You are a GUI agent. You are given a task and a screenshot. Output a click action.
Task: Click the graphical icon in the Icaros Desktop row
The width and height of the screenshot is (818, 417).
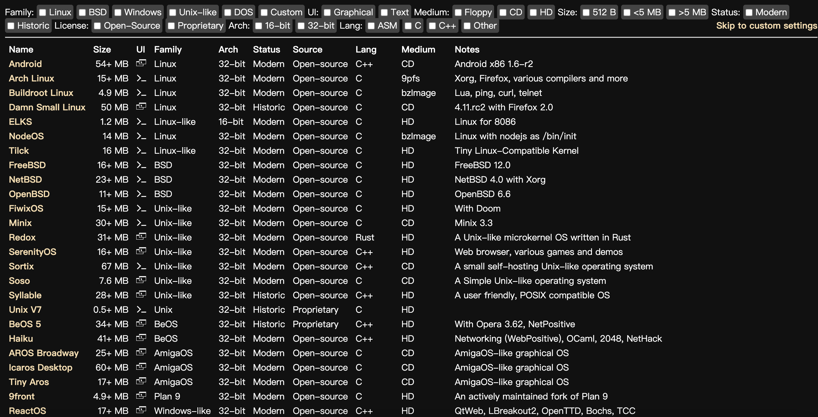pyautogui.click(x=141, y=367)
